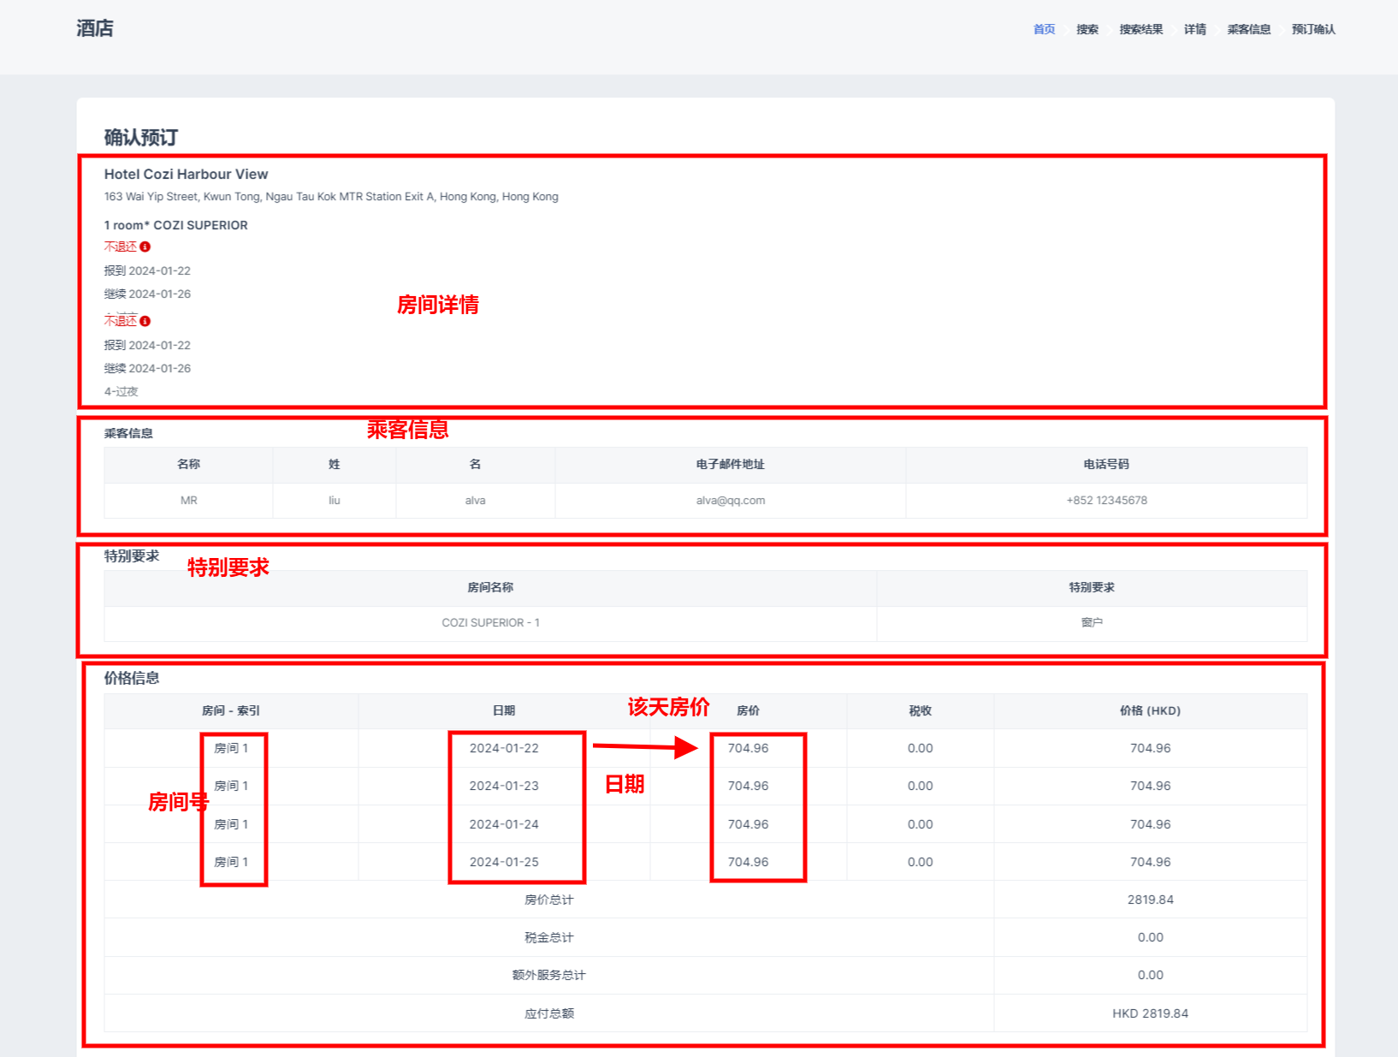Click the 酒店 logo in the header
Image resolution: width=1398 pixels, height=1057 pixels.
[95, 28]
